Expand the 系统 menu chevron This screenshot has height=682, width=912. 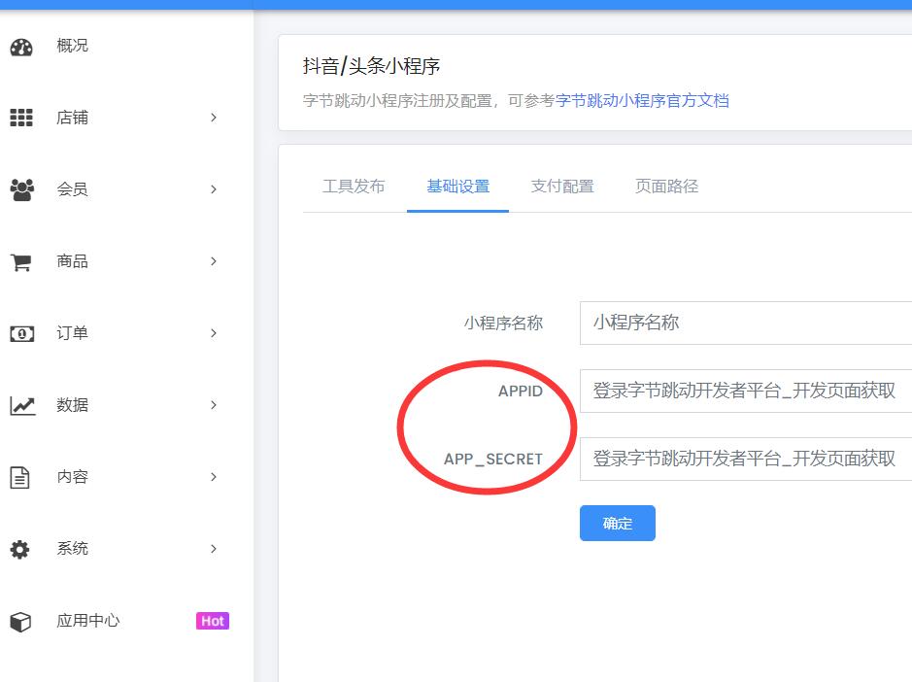coord(214,549)
